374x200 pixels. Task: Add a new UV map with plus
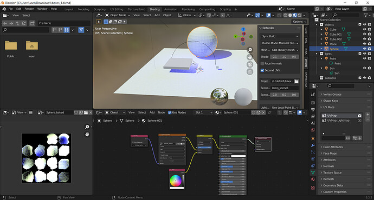pos(367,115)
